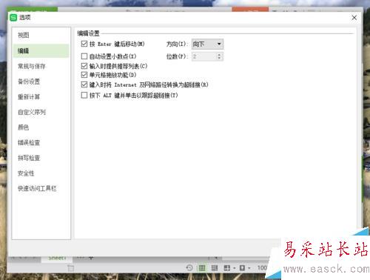Expand eye protection mode dropdown arrow

click(249, 268)
